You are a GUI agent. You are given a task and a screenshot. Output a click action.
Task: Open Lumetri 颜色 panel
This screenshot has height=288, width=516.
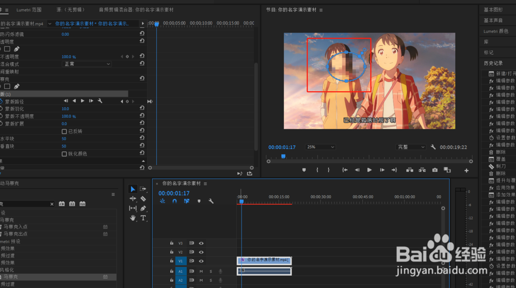pos(496,31)
